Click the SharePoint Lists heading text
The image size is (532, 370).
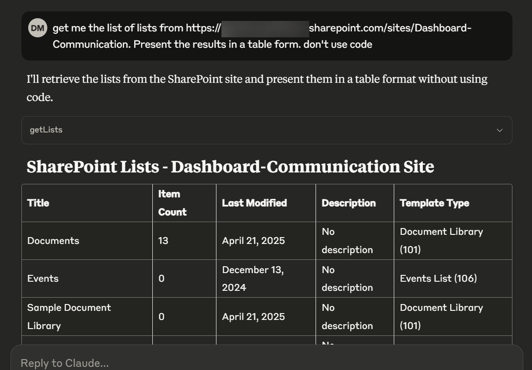230,167
